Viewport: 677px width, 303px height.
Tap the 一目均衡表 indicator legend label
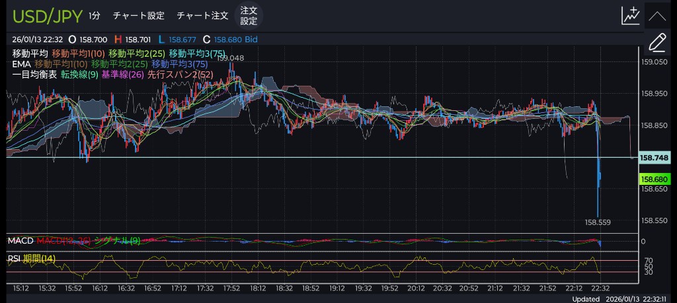34,75
